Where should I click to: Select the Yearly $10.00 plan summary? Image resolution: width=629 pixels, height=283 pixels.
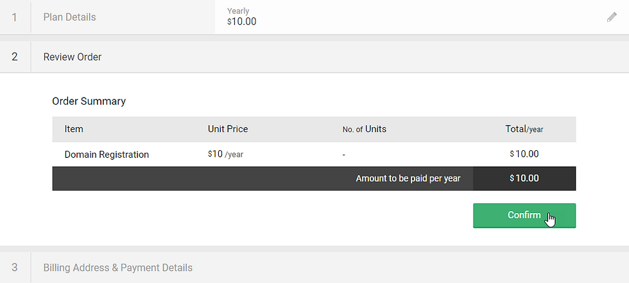[242, 17]
